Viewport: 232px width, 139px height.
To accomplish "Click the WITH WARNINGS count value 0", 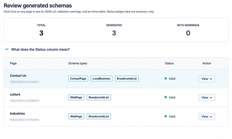I will coord(188,33).
